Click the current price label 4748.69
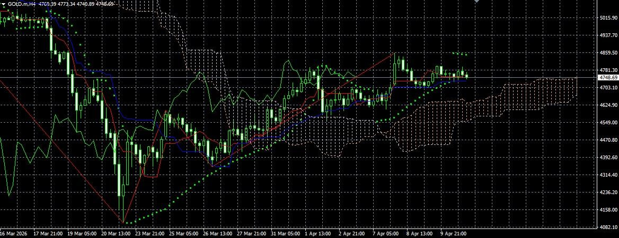Screen dimensions: 619x238 [x=608, y=78]
